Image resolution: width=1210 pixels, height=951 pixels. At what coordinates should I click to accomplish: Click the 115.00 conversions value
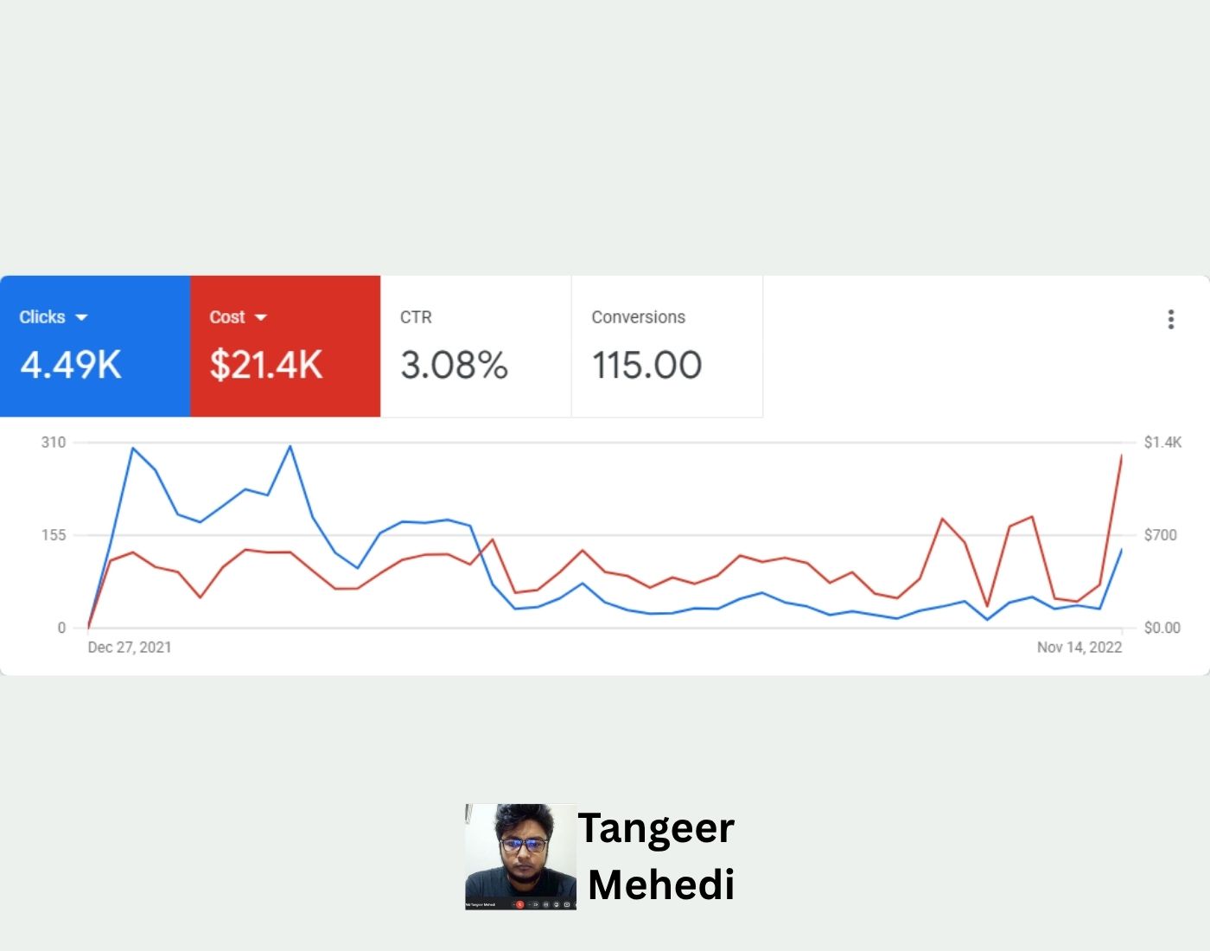pyautogui.click(x=646, y=365)
